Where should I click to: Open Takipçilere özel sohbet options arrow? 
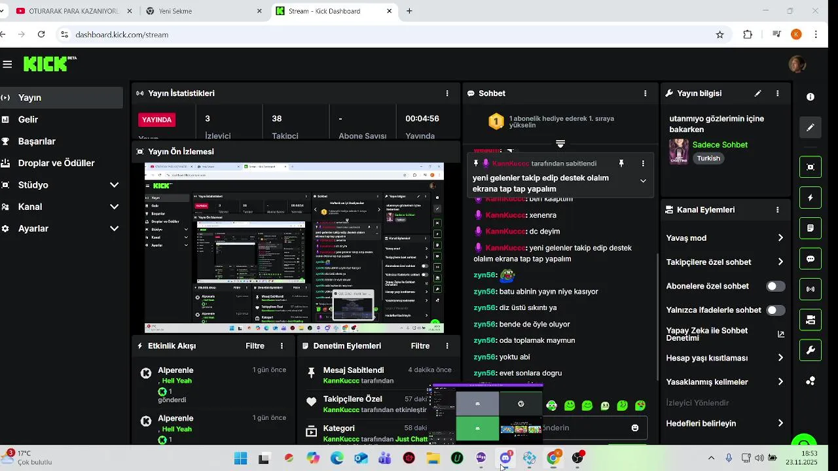[x=780, y=262]
